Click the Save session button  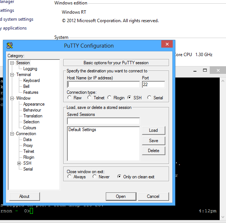(154, 141)
